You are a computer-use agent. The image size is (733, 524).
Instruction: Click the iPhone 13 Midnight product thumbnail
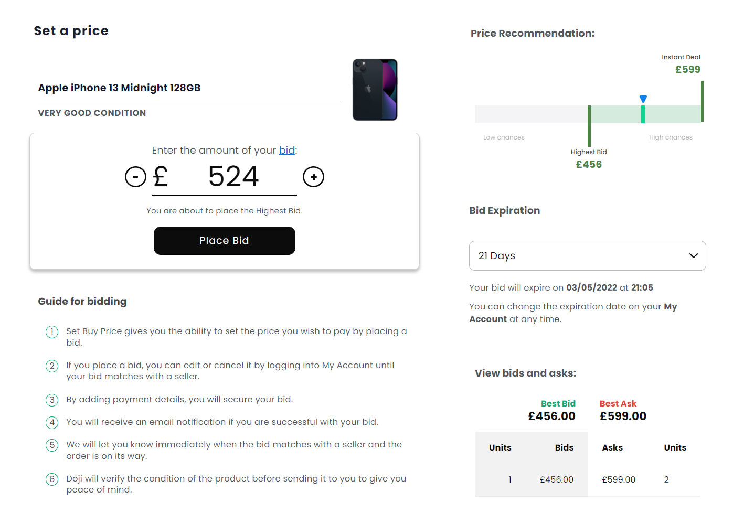(x=375, y=90)
